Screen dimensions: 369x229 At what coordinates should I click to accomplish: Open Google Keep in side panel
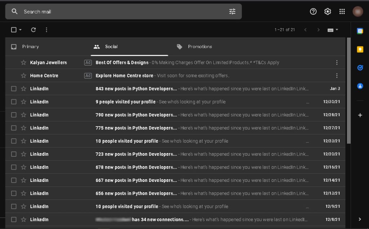pos(360,50)
